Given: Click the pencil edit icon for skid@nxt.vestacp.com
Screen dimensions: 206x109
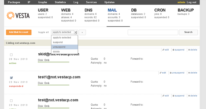Looking at the screenshot, I should click(163, 50).
